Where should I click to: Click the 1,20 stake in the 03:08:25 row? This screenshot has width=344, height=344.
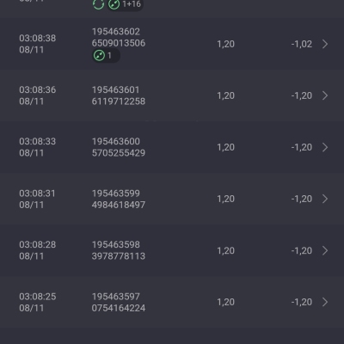pos(225,302)
